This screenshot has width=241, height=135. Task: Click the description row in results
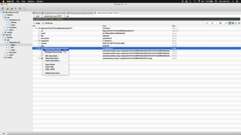tap(136, 38)
